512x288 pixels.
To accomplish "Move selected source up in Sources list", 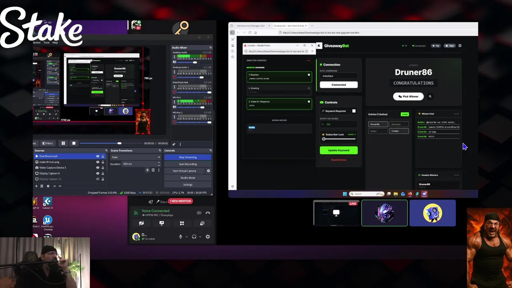I will click(54, 186).
